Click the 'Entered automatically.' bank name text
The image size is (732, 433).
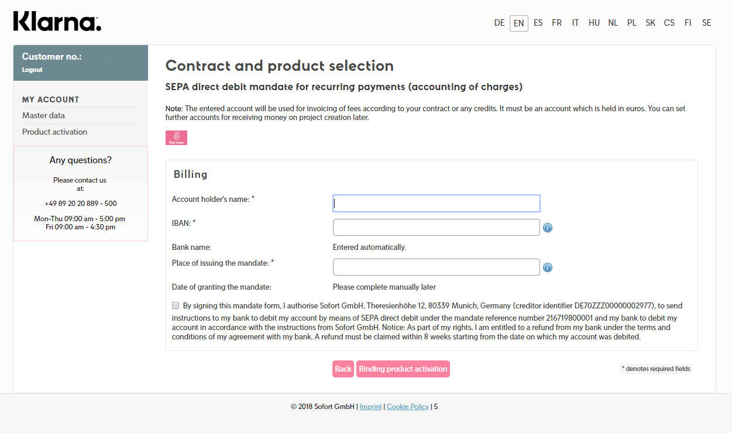[369, 247]
